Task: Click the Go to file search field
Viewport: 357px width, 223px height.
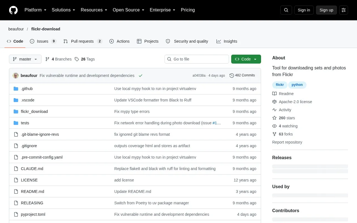Action: pos(197,59)
